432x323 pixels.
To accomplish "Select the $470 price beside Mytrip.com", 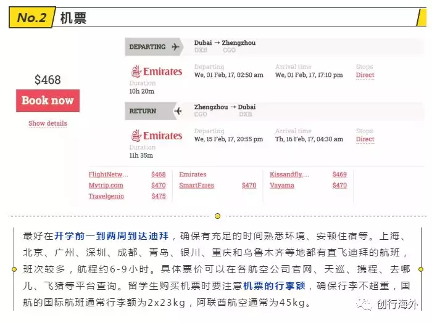I will point(159,186).
